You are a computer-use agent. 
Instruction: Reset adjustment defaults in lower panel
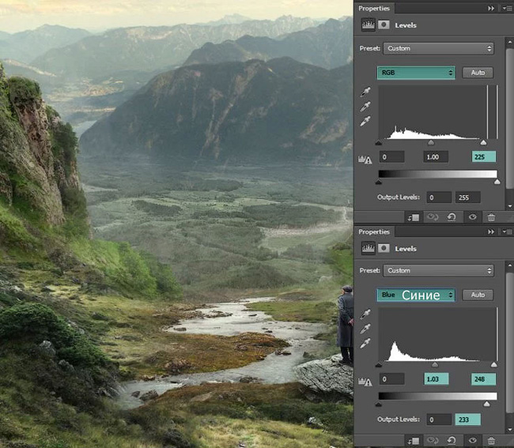[452, 440]
